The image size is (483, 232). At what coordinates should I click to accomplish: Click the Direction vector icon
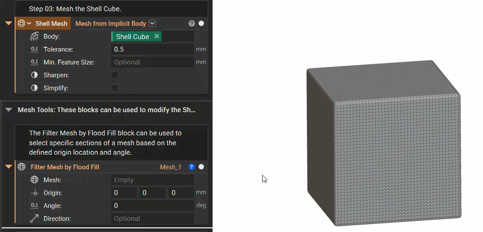(x=34, y=219)
